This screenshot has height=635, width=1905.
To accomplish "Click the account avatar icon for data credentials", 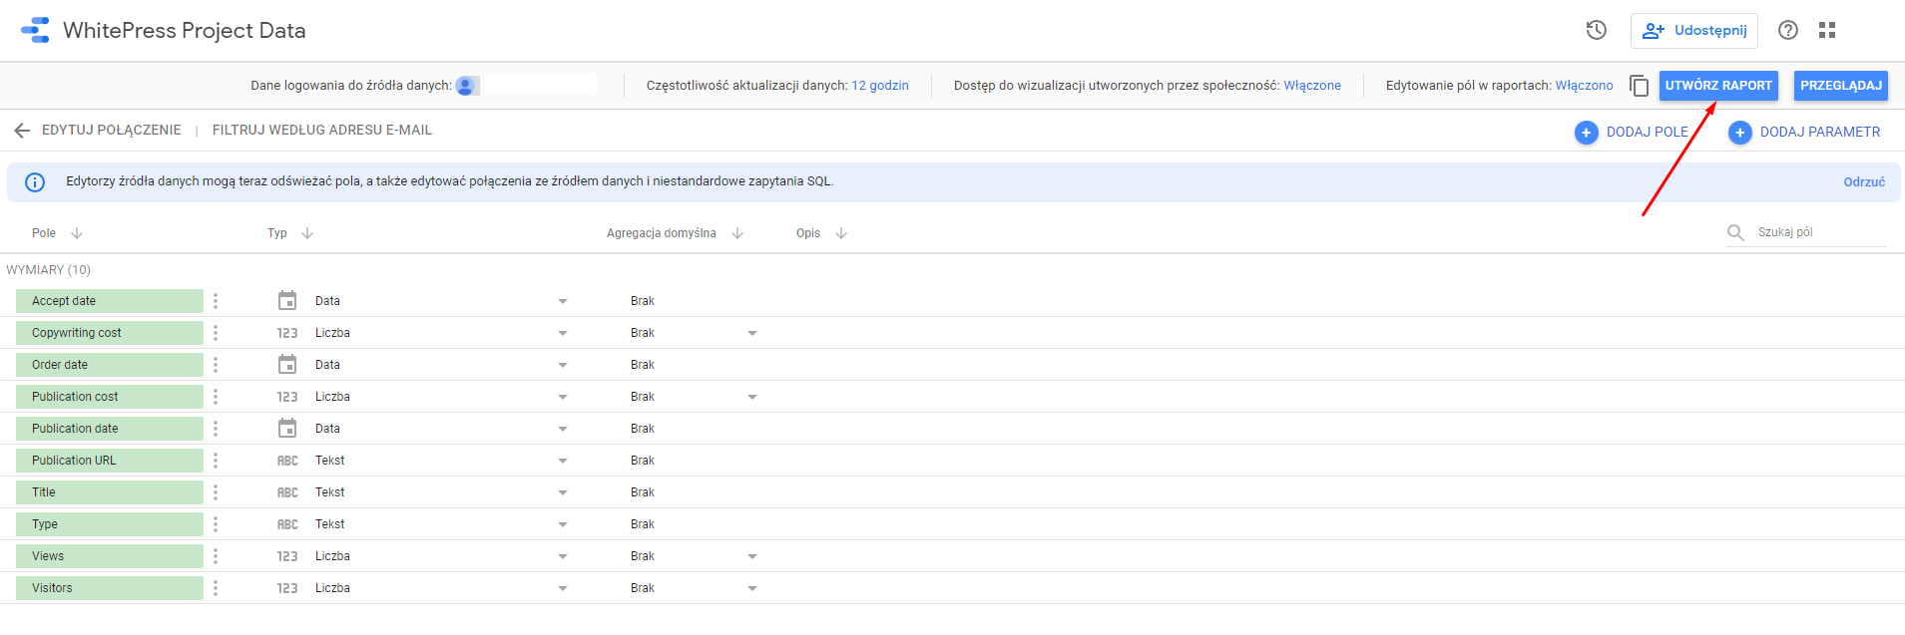I will [x=465, y=86].
